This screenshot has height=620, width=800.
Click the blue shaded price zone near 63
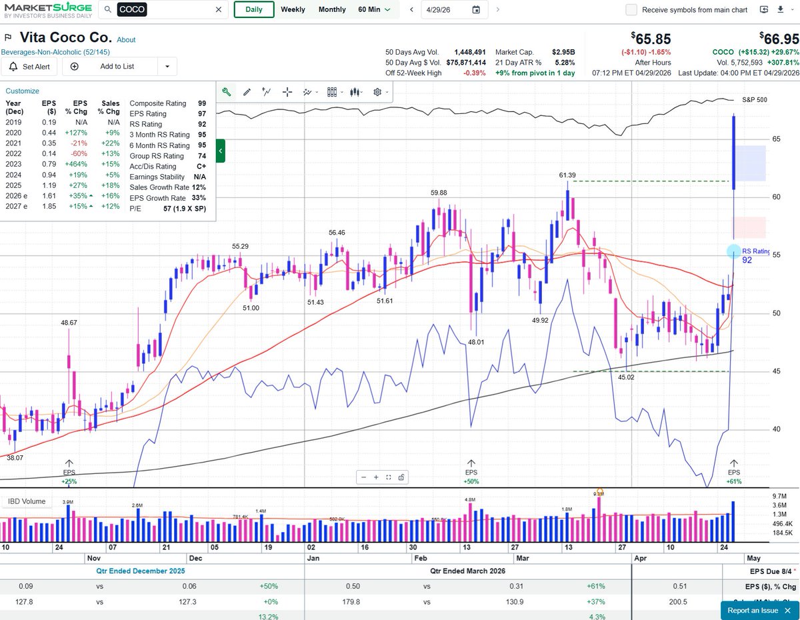tap(749, 163)
